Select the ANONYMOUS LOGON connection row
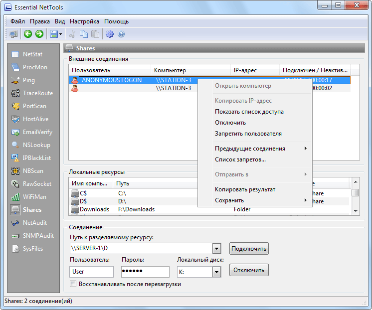372x310 pixels. (209, 80)
